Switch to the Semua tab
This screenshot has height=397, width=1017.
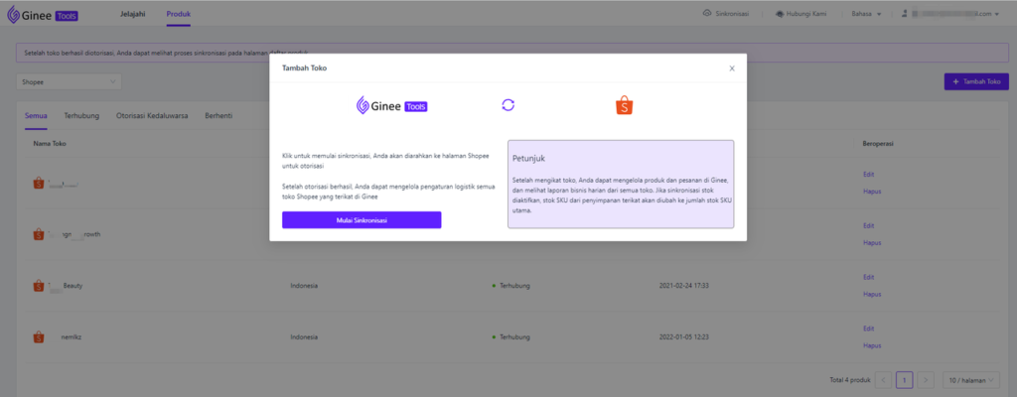tap(36, 115)
